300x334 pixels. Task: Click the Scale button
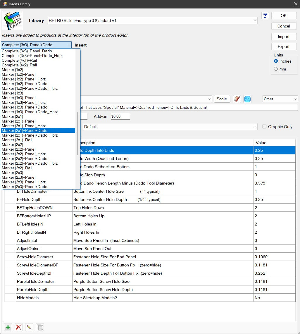coord(222,99)
